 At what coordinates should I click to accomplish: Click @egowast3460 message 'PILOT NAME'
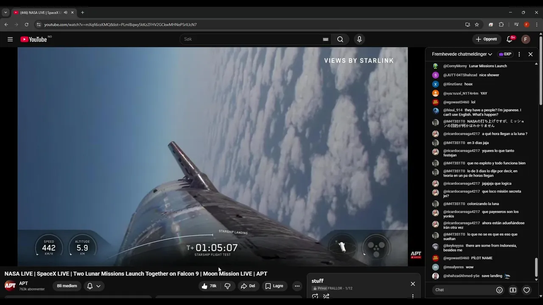pos(482,258)
